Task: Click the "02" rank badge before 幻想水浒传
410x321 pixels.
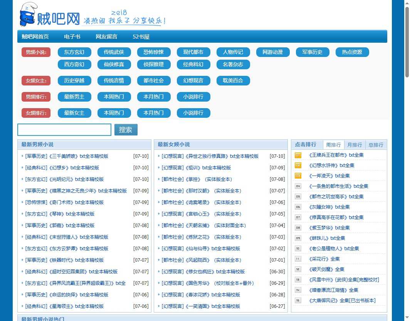Action: [297, 165]
